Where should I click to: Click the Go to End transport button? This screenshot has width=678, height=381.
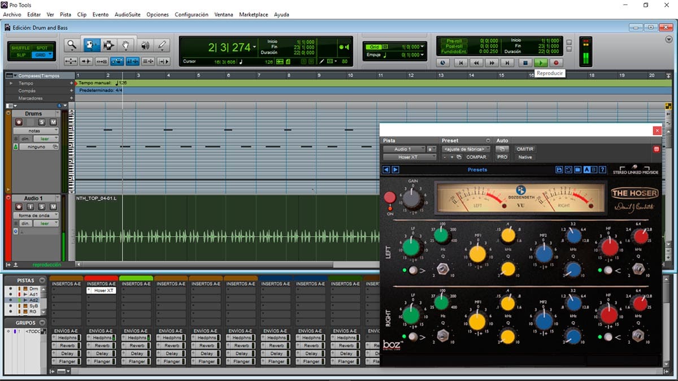click(508, 63)
